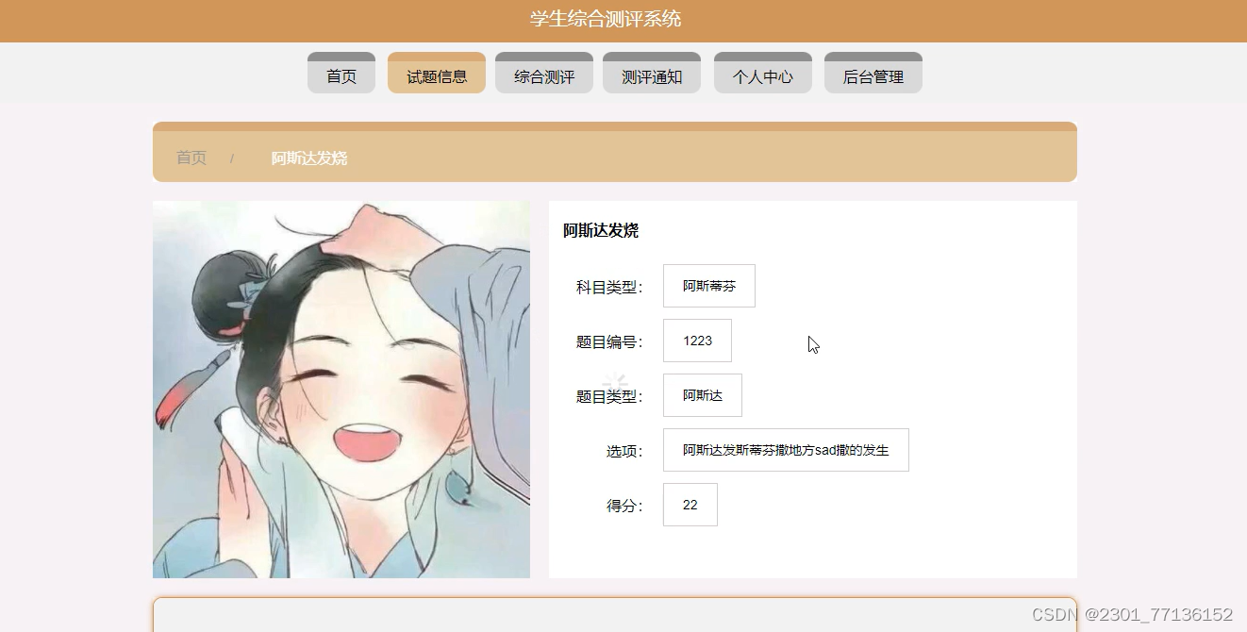Open the 综合测评 section
The width and height of the screenshot is (1247, 632).
pyautogui.click(x=543, y=72)
